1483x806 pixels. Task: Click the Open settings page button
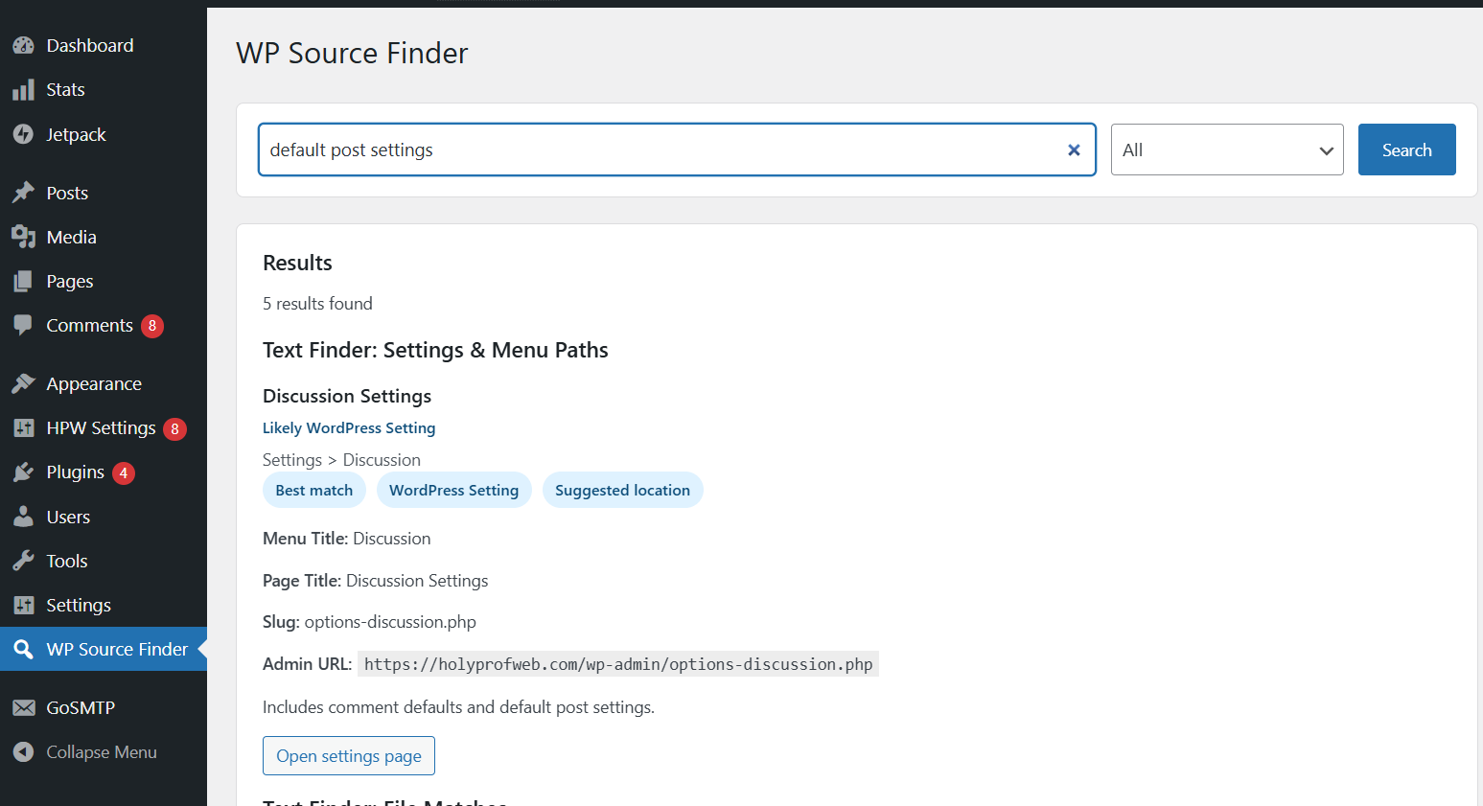point(349,755)
